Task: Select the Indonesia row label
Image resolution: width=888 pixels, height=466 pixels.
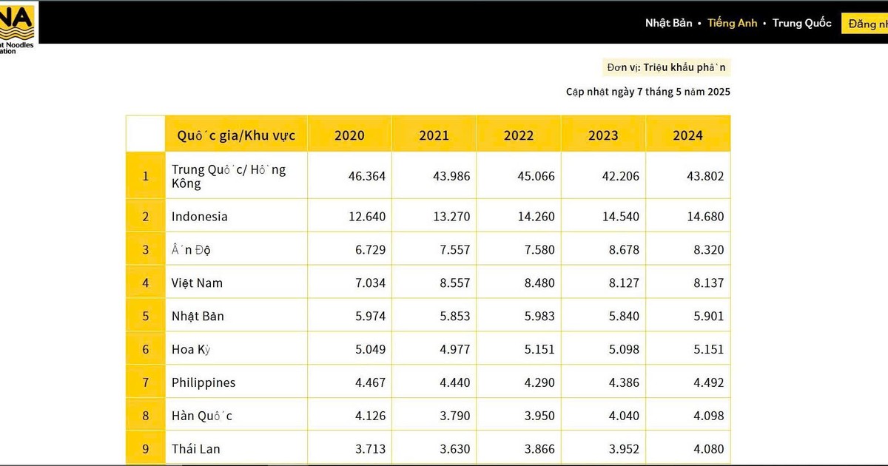Action: coord(200,217)
